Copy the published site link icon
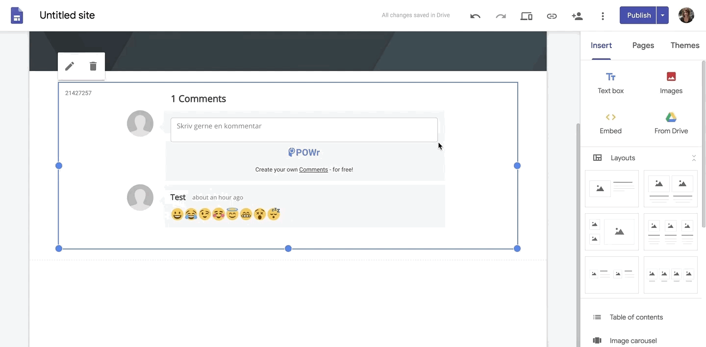Viewport: 706px width, 347px height. tap(552, 16)
